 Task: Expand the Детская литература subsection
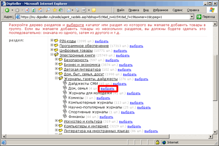pyautogui.click(x=56, y=69)
